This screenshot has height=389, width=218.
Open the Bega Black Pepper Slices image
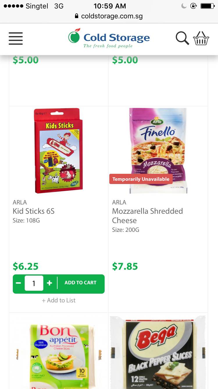click(158, 351)
